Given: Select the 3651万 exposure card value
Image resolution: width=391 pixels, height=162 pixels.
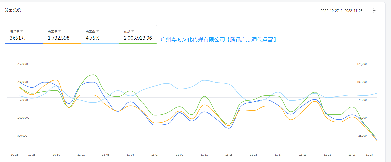Looking at the screenshot, I should [18, 38].
